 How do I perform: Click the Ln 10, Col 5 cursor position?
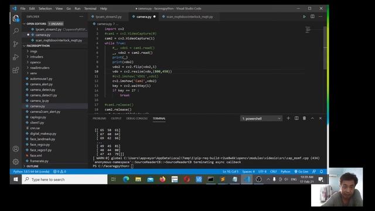(x=230, y=172)
